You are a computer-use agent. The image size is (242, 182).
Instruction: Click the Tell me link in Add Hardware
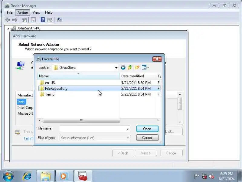28,138
